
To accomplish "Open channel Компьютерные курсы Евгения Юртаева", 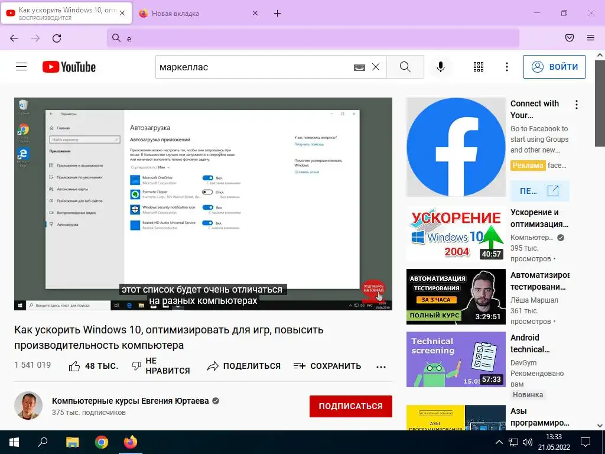I will 131,401.
